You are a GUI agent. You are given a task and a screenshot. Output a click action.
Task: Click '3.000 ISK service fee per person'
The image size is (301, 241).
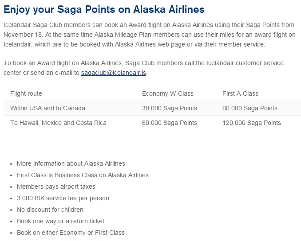(63, 198)
